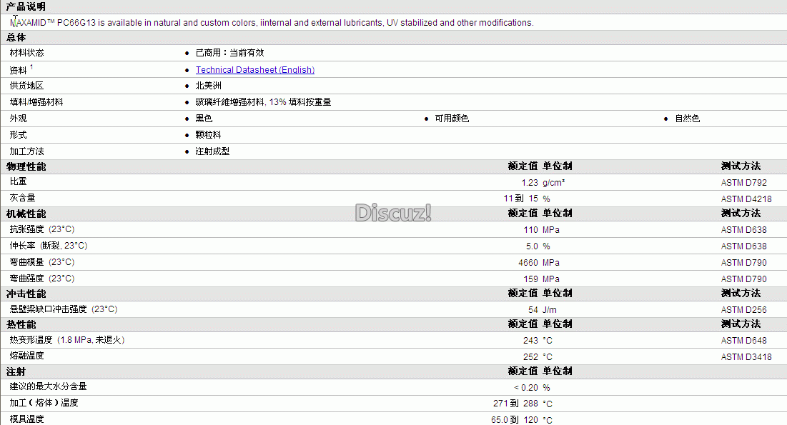Select the 注射成型 value
787x425 pixels.
point(212,151)
